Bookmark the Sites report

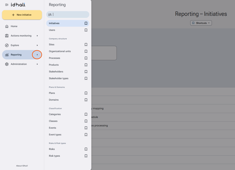pos(86,45)
